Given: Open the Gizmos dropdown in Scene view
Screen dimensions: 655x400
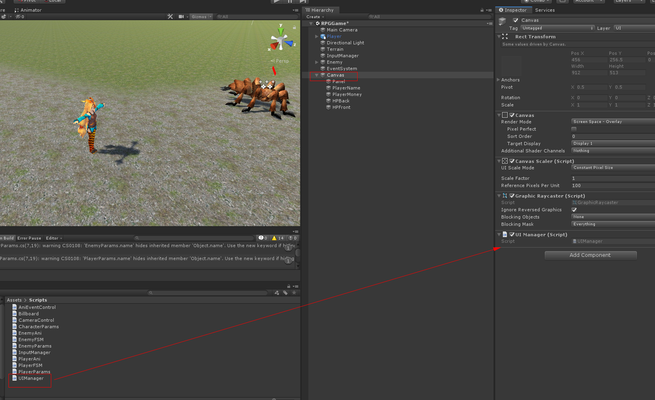Looking at the screenshot, I should click(201, 17).
